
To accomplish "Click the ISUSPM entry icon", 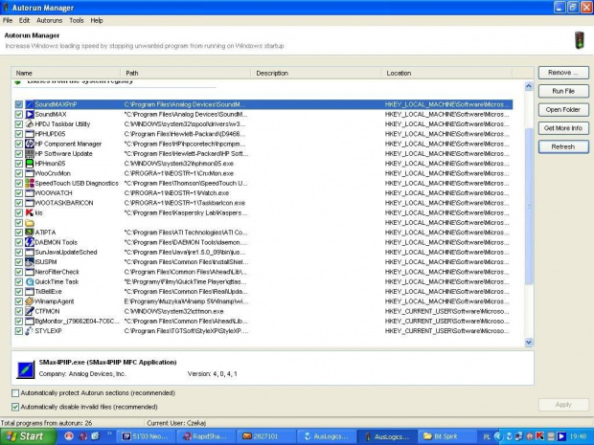I will tap(30, 262).
